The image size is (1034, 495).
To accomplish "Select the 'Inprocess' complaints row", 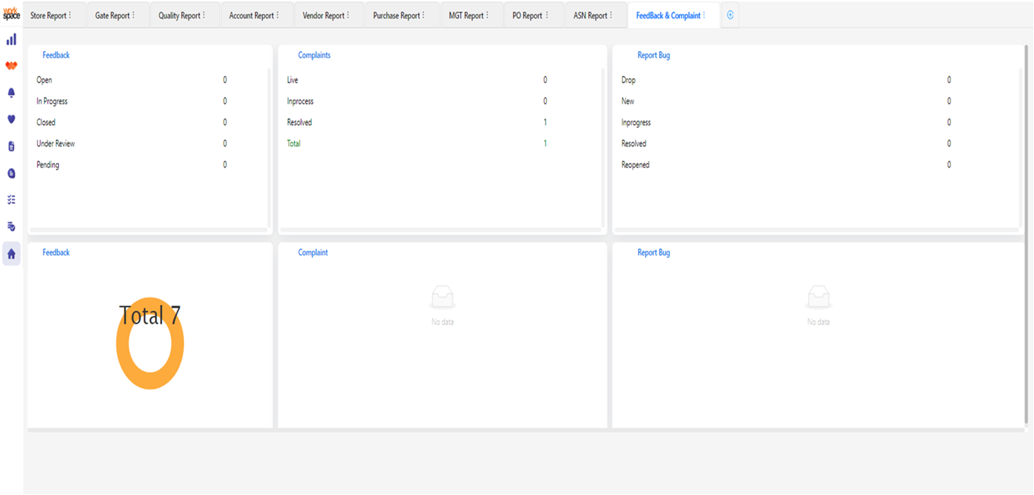I will [441, 102].
